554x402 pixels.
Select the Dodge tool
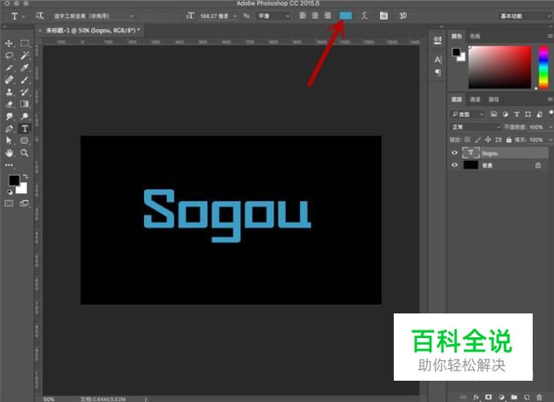(x=25, y=117)
